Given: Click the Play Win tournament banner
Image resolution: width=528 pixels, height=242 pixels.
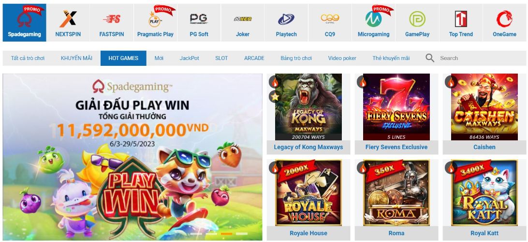Looking at the screenshot, I should click(132, 157).
